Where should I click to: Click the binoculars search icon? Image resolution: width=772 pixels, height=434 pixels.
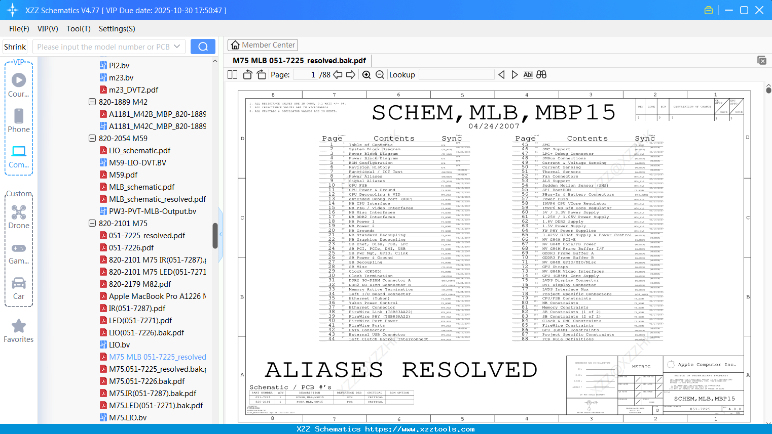(541, 74)
